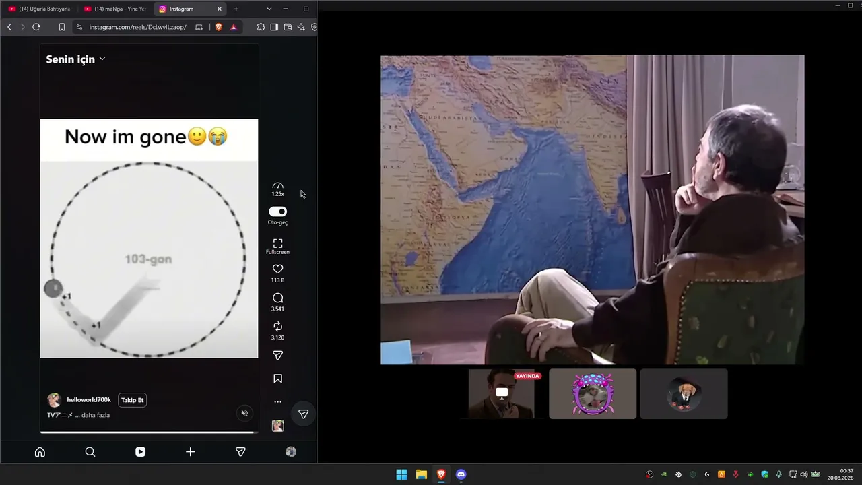
Task: Go back in the browser
Action: click(x=9, y=27)
